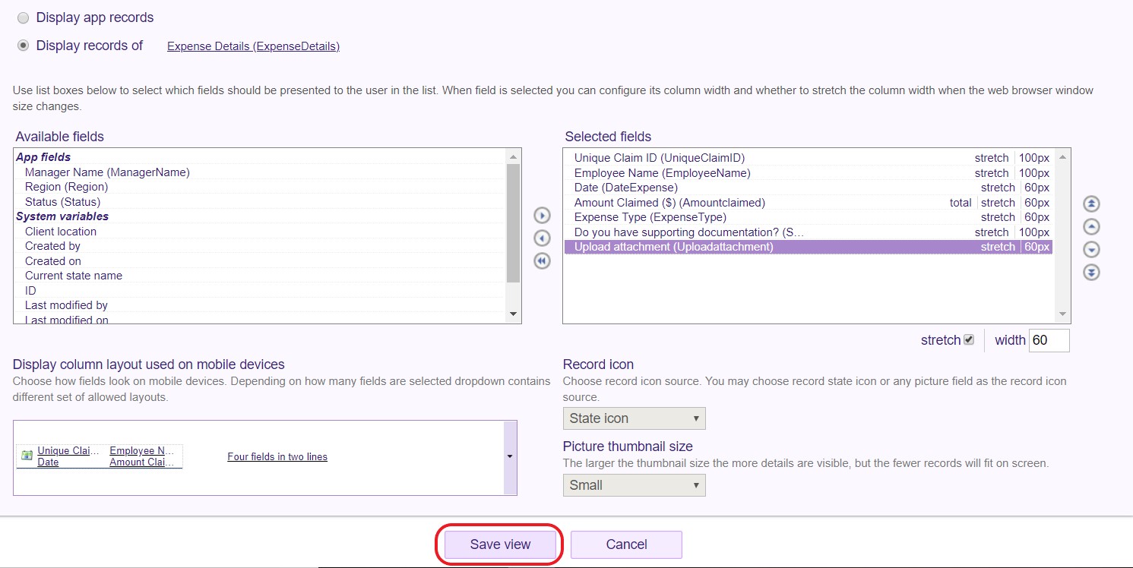The width and height of the screenshot is (1133, 568).
Task: Expand the mobile column layout dropdown
Action: [x=509, y=457]
